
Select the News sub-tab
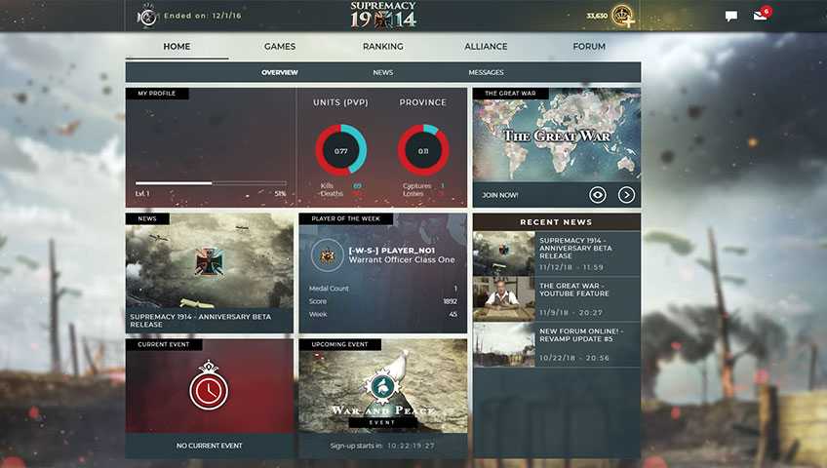coord(382,73)
